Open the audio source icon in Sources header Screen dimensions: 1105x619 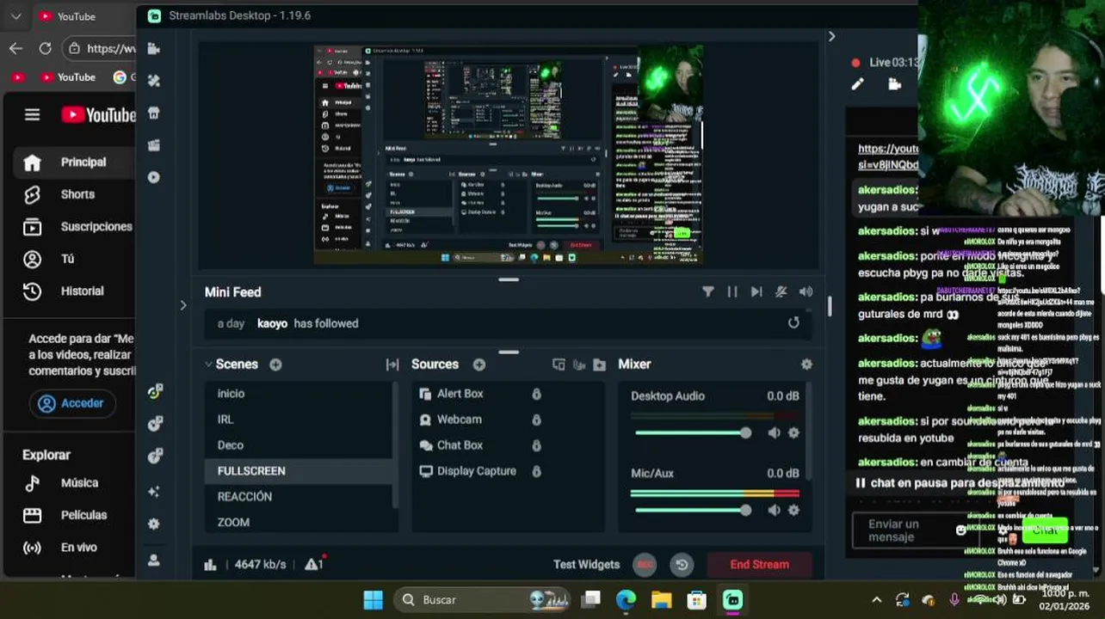pyautogui.click(x=579, y=365)
